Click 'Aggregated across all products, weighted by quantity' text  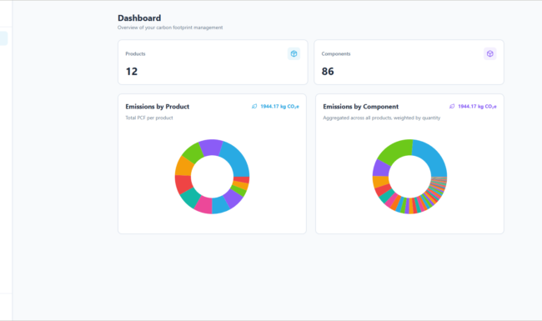382,118
